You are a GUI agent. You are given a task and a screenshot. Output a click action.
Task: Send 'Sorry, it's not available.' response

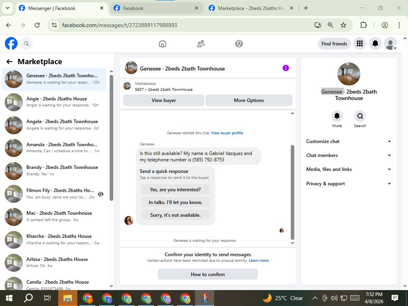(175, 215)
